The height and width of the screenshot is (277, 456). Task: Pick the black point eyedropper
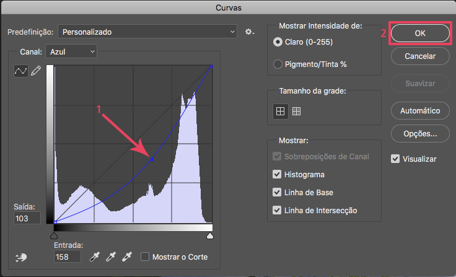[95, 257]
